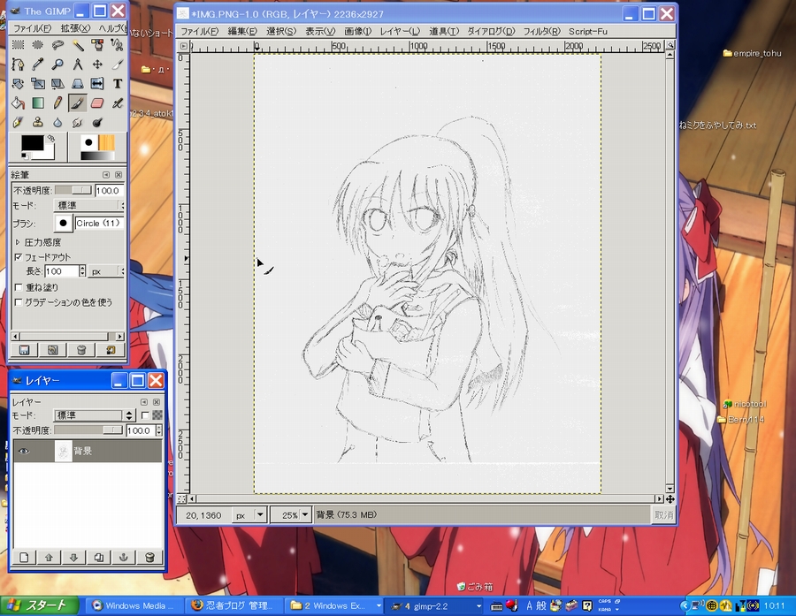
Task: Anchor floating layer button
Action: [123, 557]
